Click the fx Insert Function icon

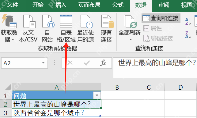pos(103,63)
